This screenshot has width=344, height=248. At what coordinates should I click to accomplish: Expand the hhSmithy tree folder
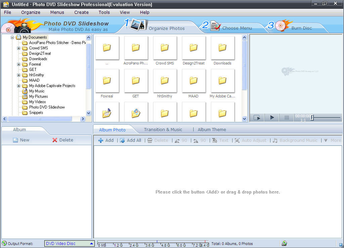coord(19,75)
